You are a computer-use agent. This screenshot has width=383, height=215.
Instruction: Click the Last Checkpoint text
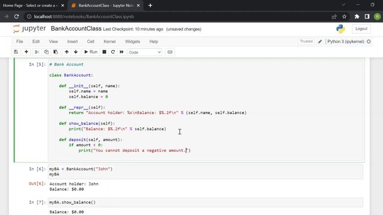133,29
